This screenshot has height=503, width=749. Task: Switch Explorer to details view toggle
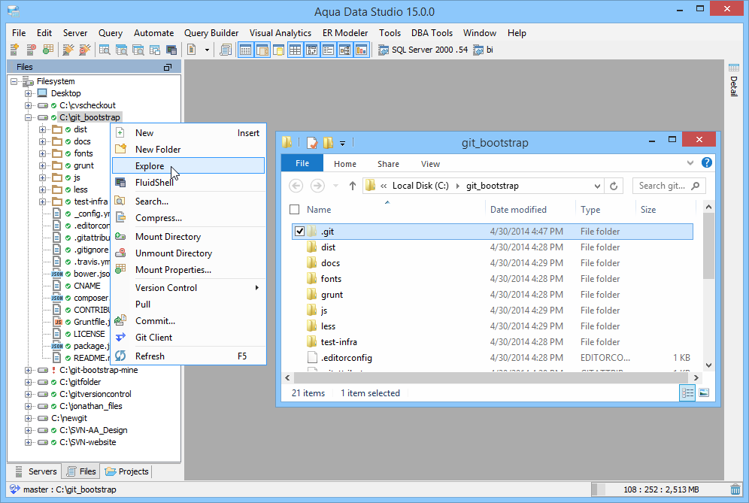coord(687,392)
